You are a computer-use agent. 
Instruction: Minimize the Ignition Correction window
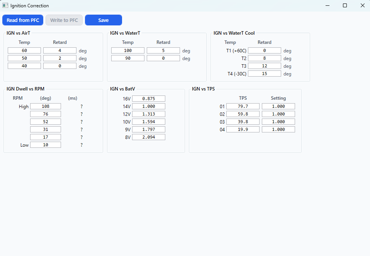pos(327,5)
